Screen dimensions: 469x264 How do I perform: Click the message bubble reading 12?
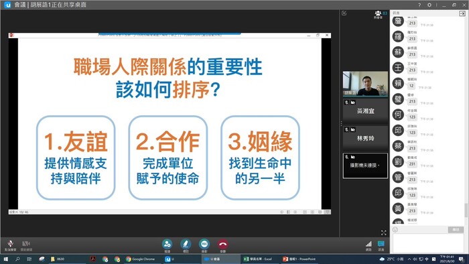click(411, 86)
